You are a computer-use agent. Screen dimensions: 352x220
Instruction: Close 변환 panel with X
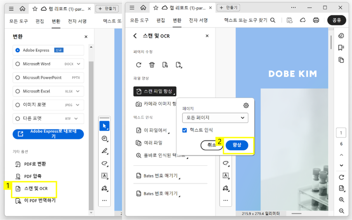coord(86,37)
